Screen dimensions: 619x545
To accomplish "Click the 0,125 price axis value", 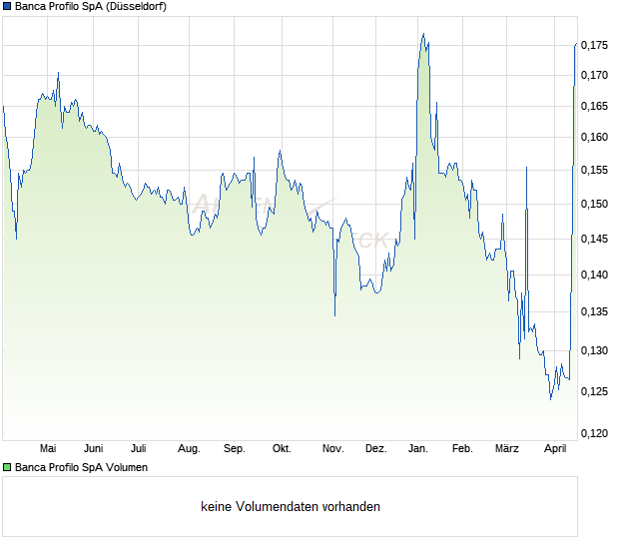I will point(594,391).
